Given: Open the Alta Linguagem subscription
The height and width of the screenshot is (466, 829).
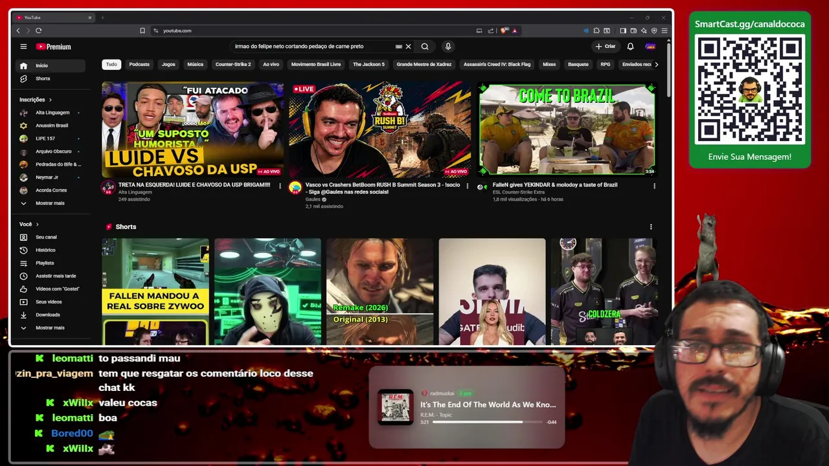Looking at the screenshot, I should point(51,113).
